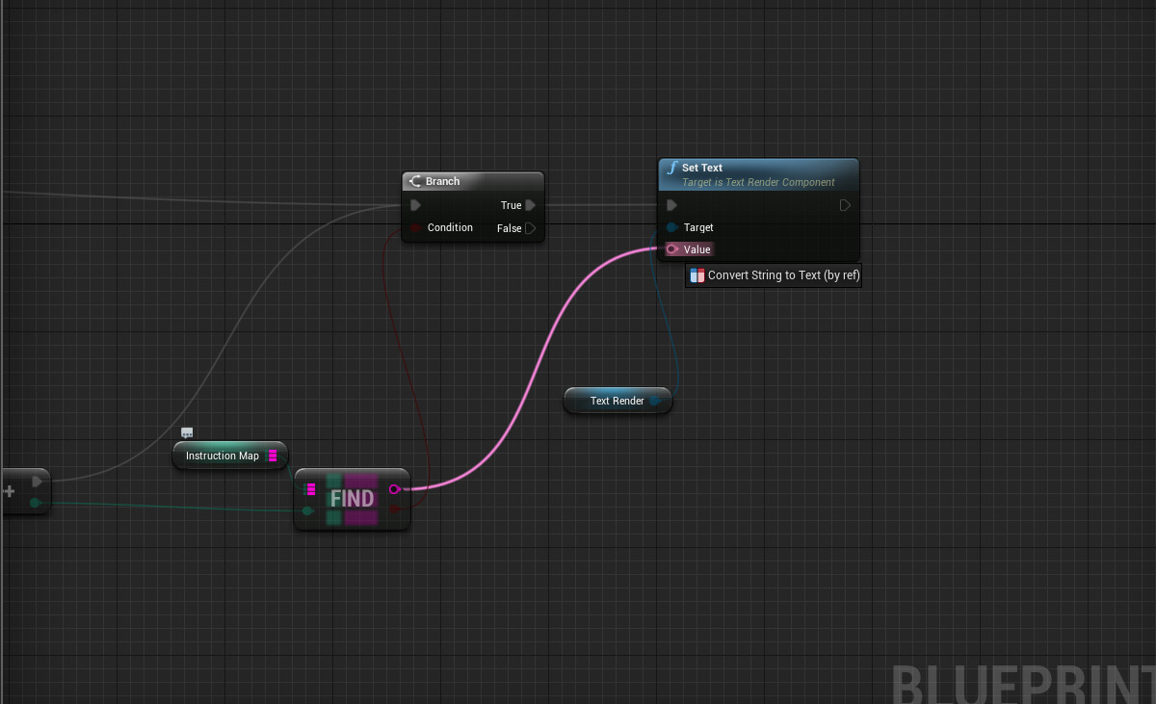Click the boolean found pin on the FIND node

point(396,508)
